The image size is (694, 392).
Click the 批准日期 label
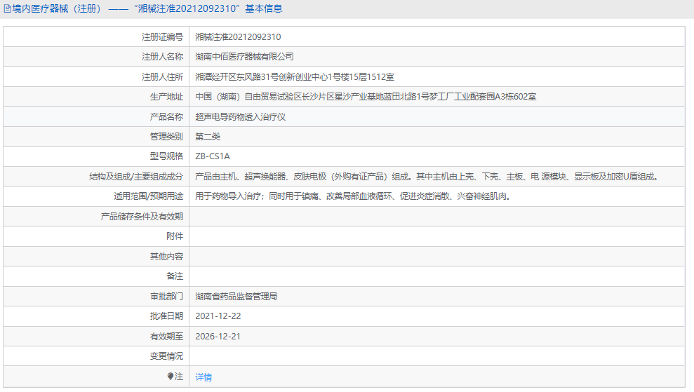coord(166,316)
